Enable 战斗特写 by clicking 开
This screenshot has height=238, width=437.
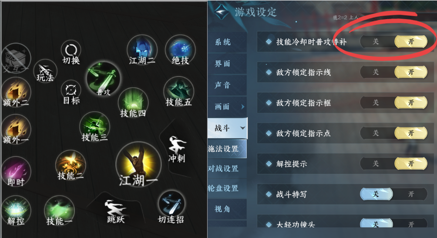(x=411, y=194)
